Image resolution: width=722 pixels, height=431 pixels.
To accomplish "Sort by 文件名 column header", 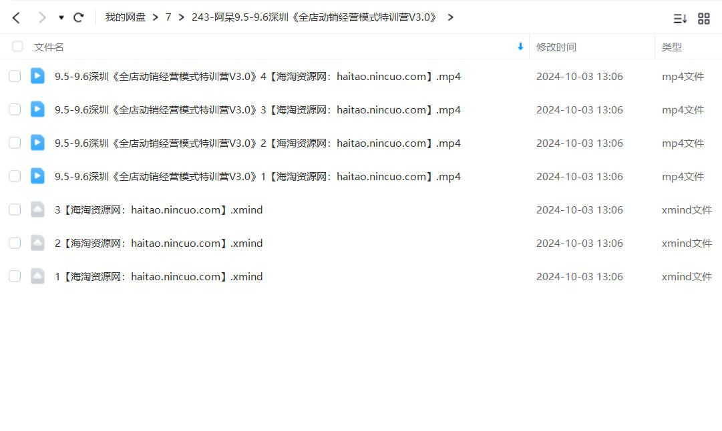I will (x=49, y=47).
